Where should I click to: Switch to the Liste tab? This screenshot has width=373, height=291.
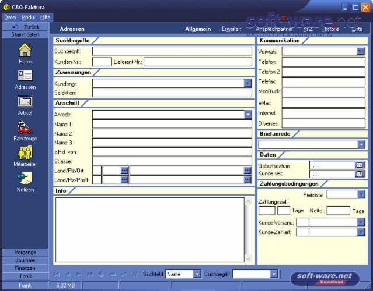pos(357,29)
